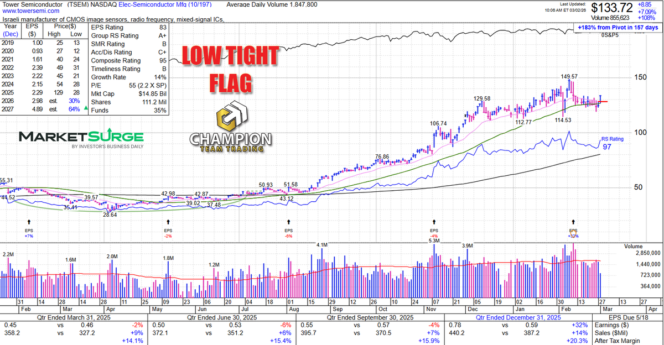The height and width of the screenshot is (345, 664).
Task: Click the 112.77 price low label
Action: coord(523,122)
